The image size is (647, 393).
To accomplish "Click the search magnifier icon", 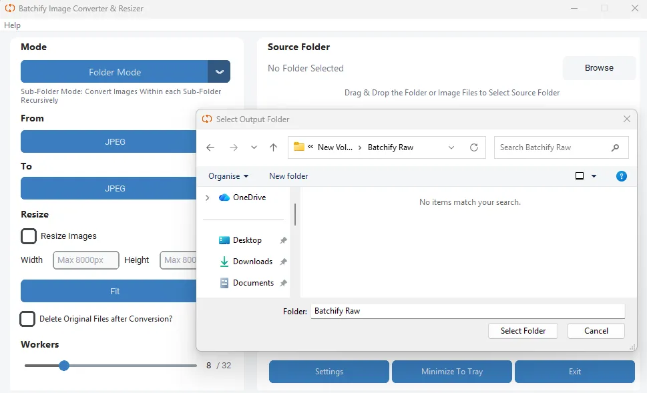I will (x=615, y=147).
